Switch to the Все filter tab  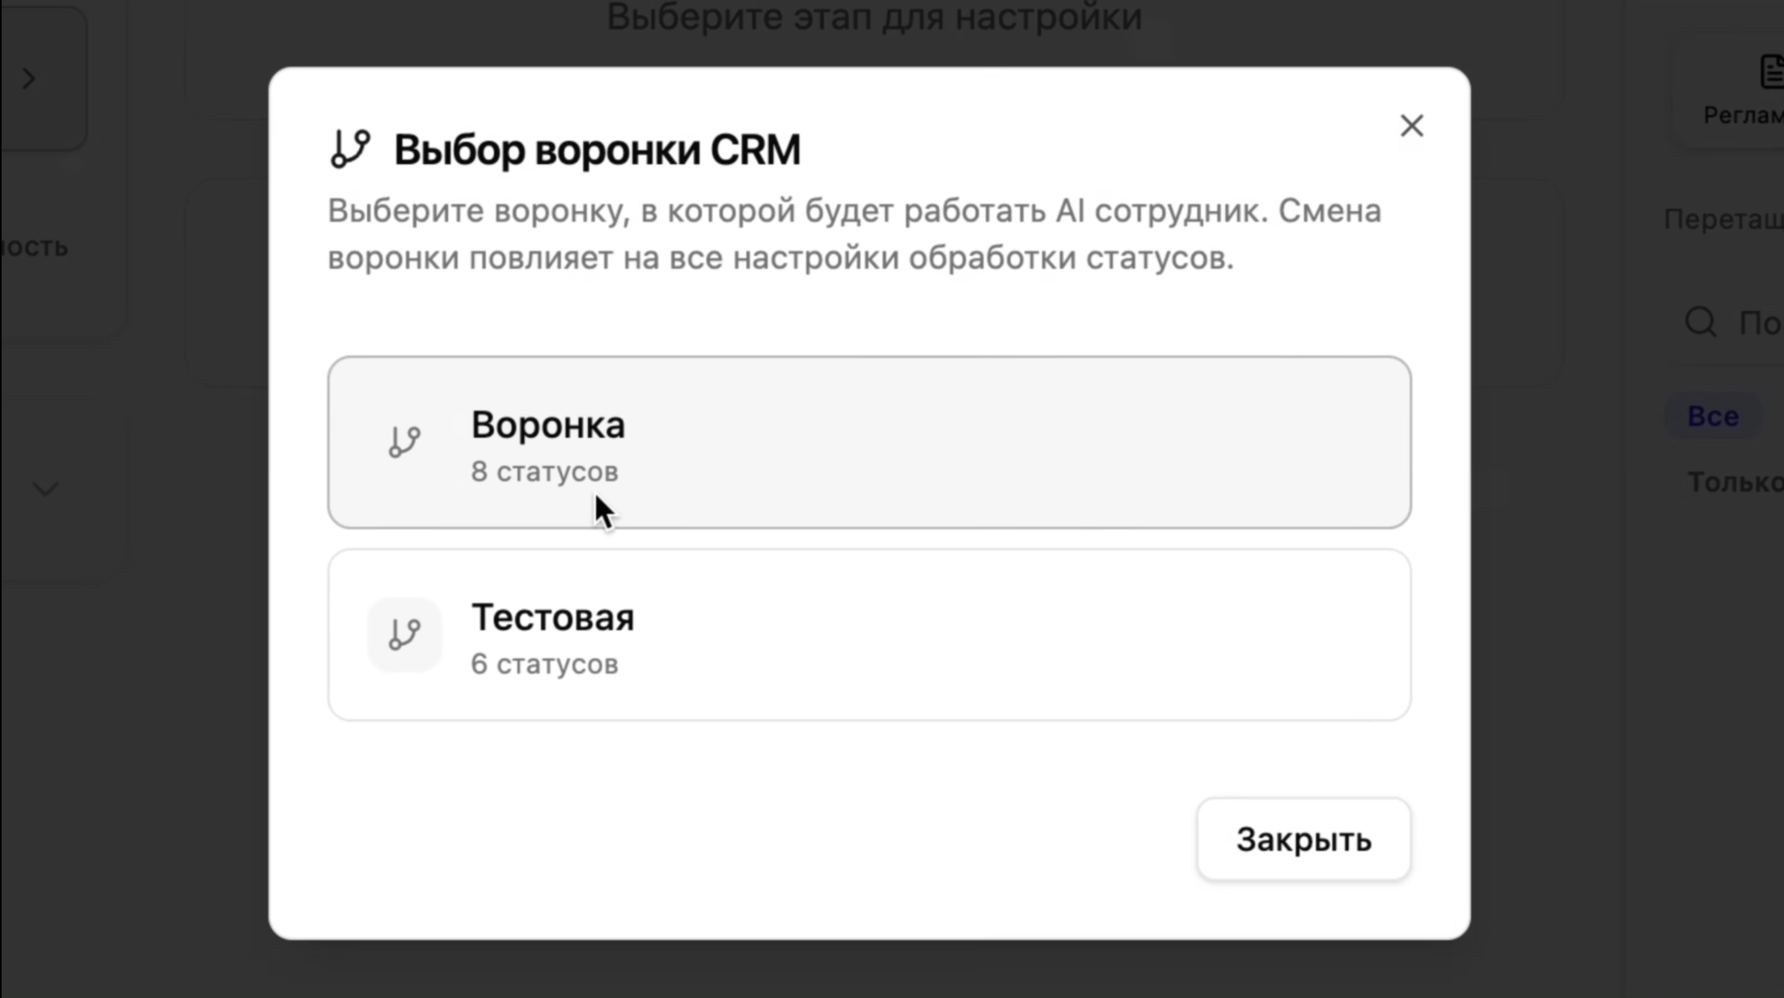tap(1713, 416)
